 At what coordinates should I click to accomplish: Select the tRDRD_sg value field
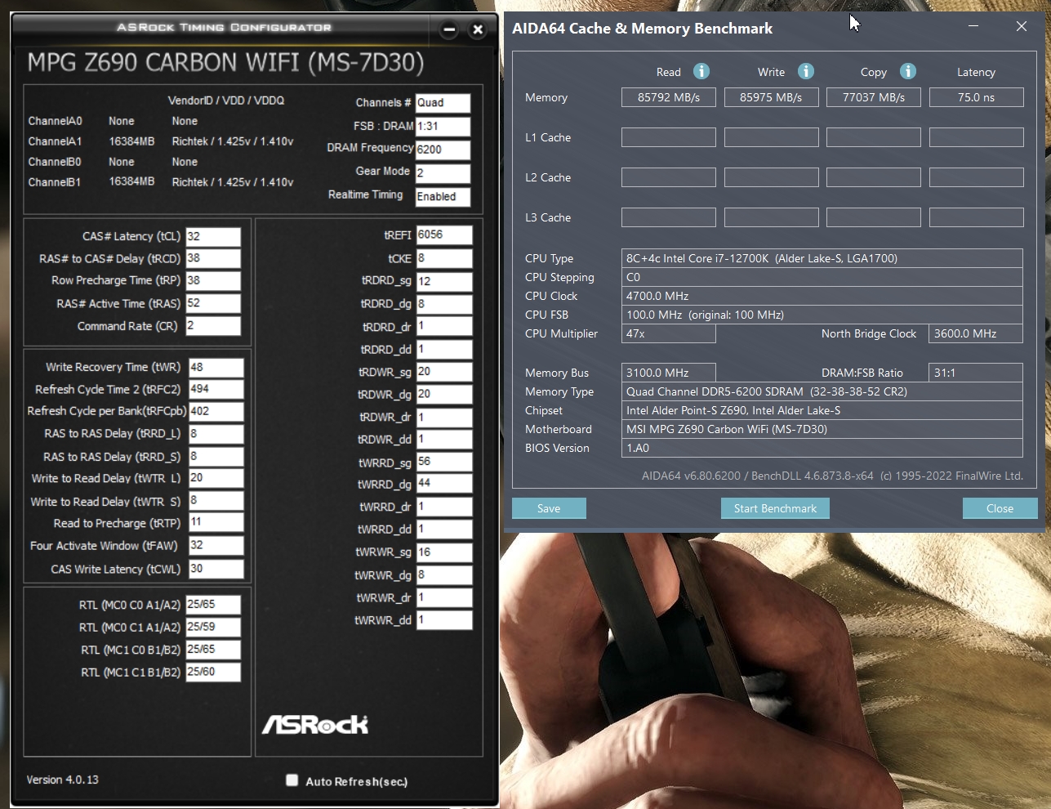point(444,281)
